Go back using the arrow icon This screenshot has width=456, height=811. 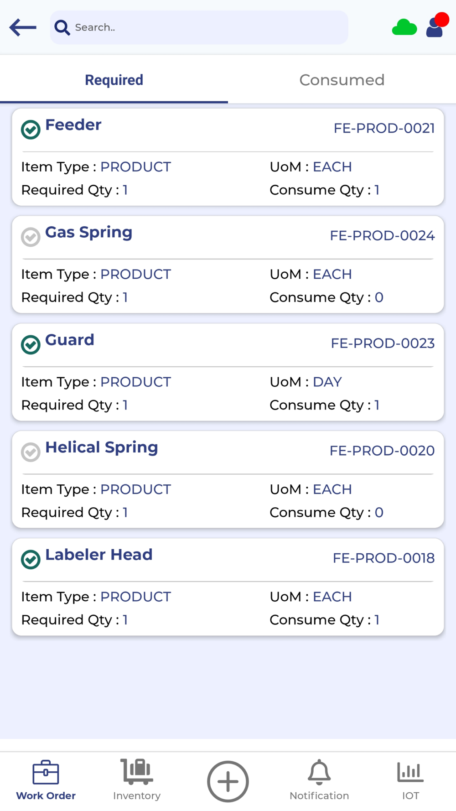(23, 27)
